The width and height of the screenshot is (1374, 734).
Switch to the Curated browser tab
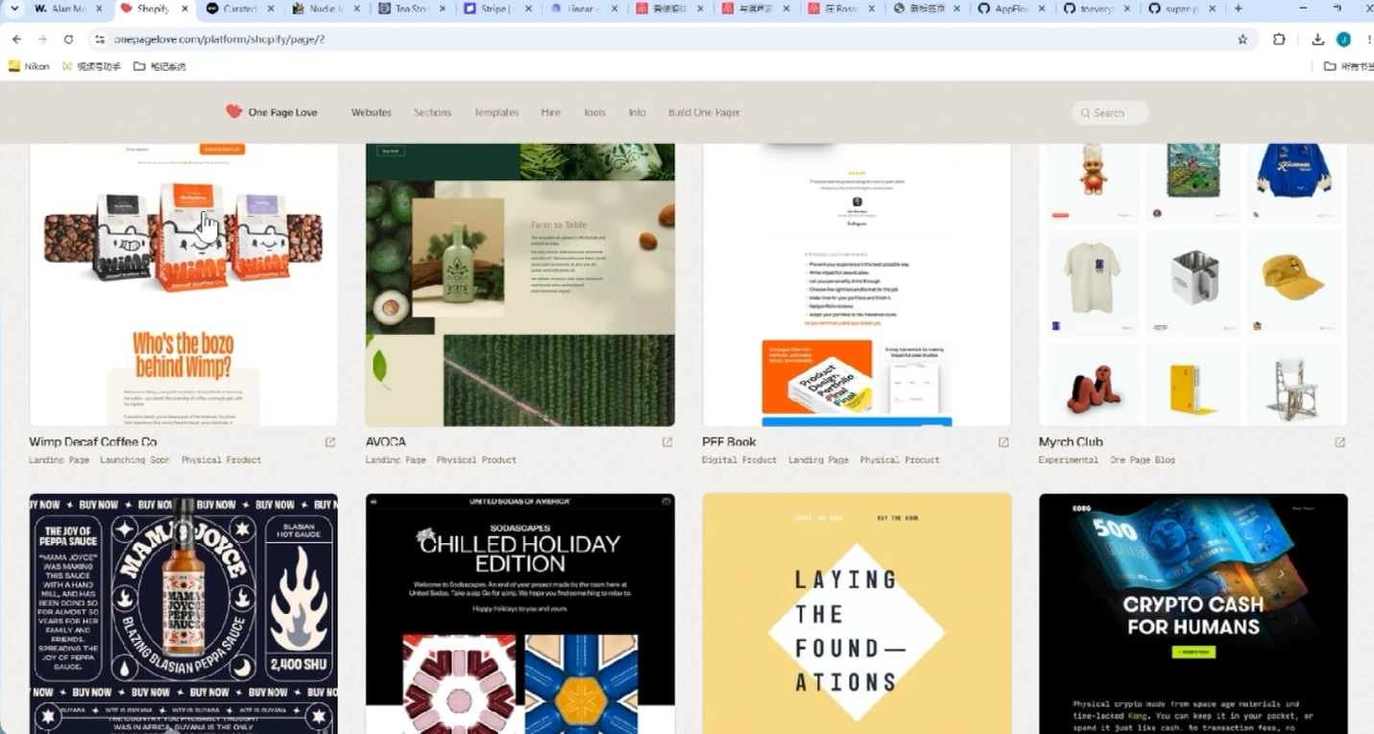[239, 9]
